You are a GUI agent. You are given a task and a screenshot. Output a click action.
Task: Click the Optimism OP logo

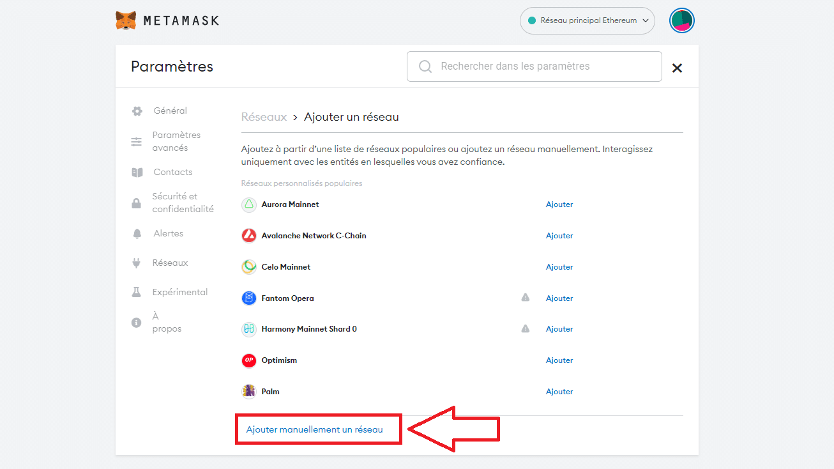tap(249, 360)
